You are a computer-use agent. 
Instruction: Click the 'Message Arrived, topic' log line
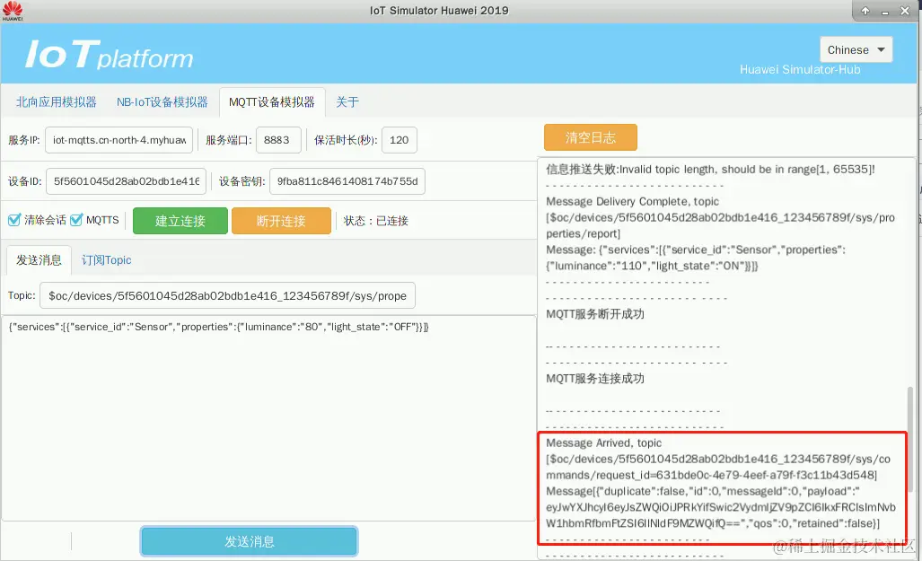pos(603,443)
